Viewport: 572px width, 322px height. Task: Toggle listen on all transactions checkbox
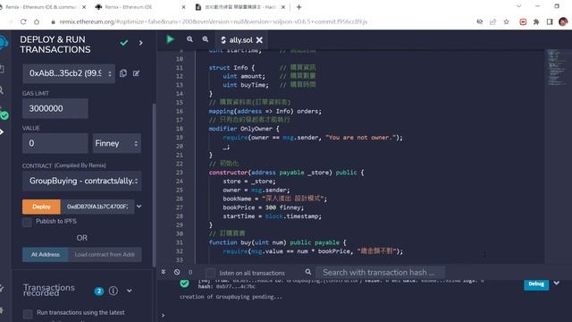pos(210,273)
